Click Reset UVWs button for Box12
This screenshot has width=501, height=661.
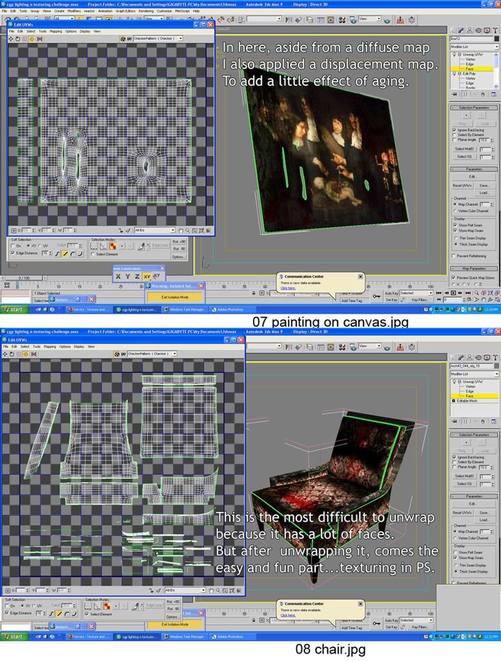[462, 185]
